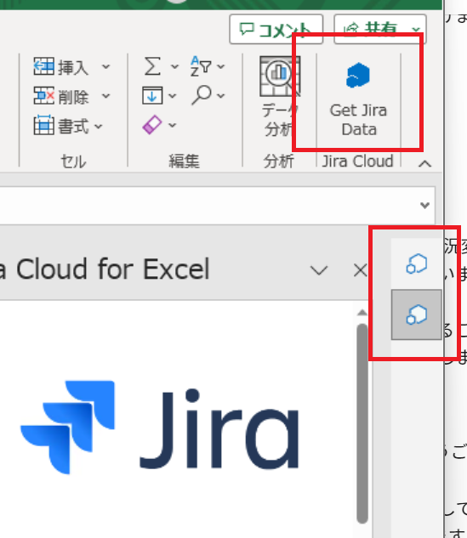This screenshot has width=467, height=538.
Task: Expand the 削除 dropdown arrow
Action: coord(106,96)
